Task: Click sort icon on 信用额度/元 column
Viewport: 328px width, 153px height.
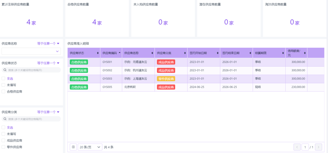Action: tap(305, 53)
